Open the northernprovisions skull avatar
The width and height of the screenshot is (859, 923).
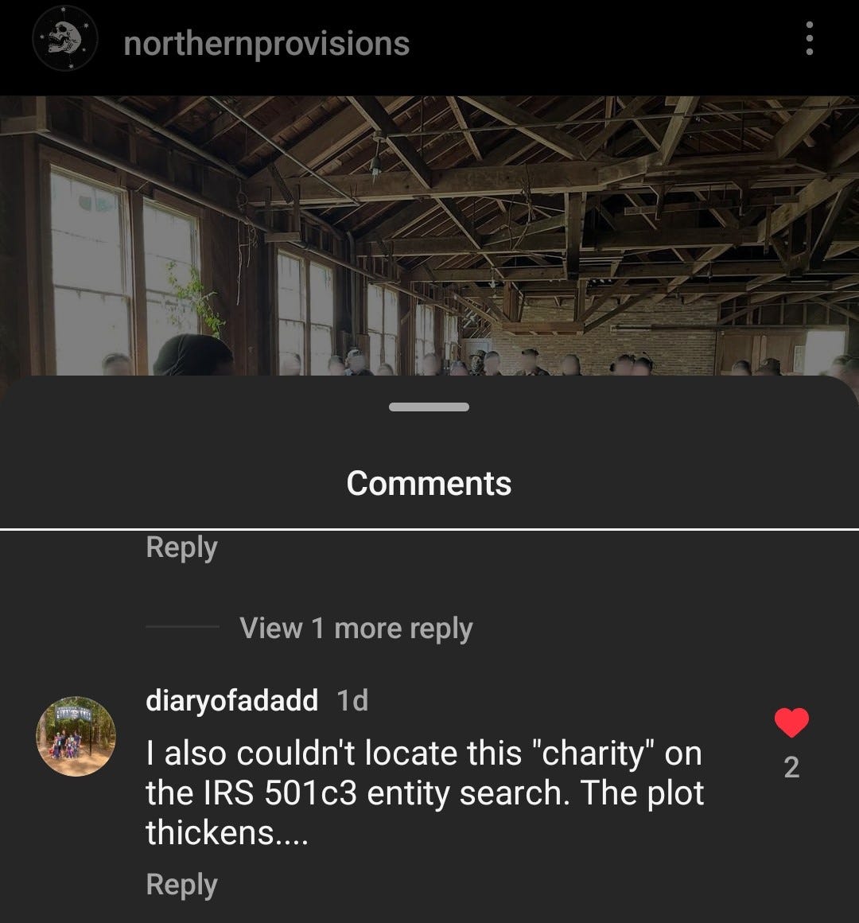64,39
